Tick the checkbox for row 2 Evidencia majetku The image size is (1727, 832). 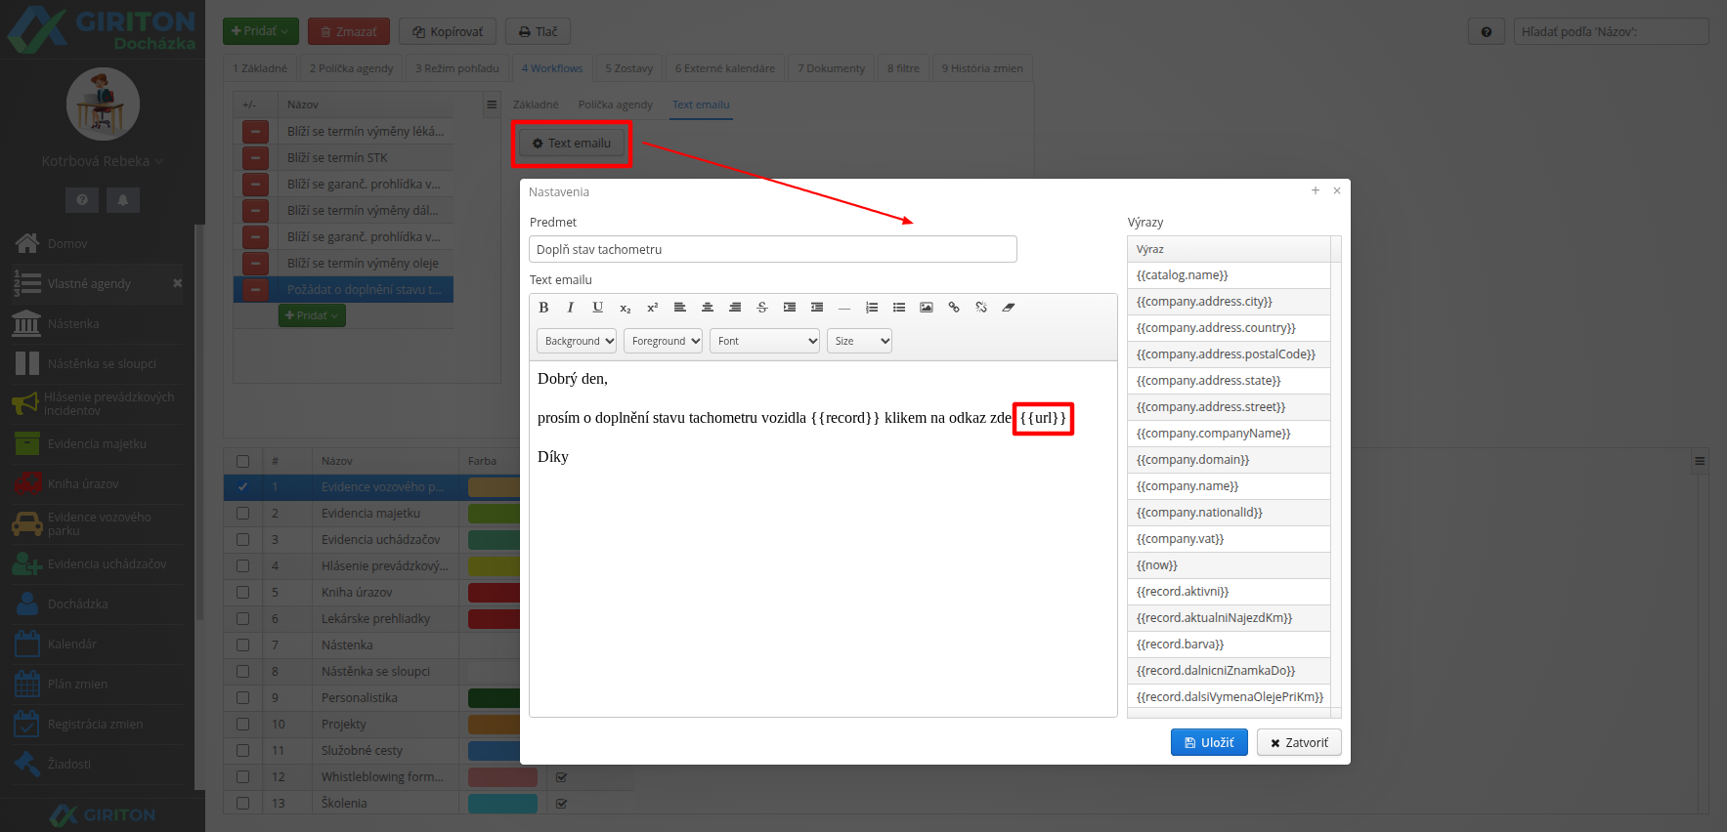pos(242,513)
